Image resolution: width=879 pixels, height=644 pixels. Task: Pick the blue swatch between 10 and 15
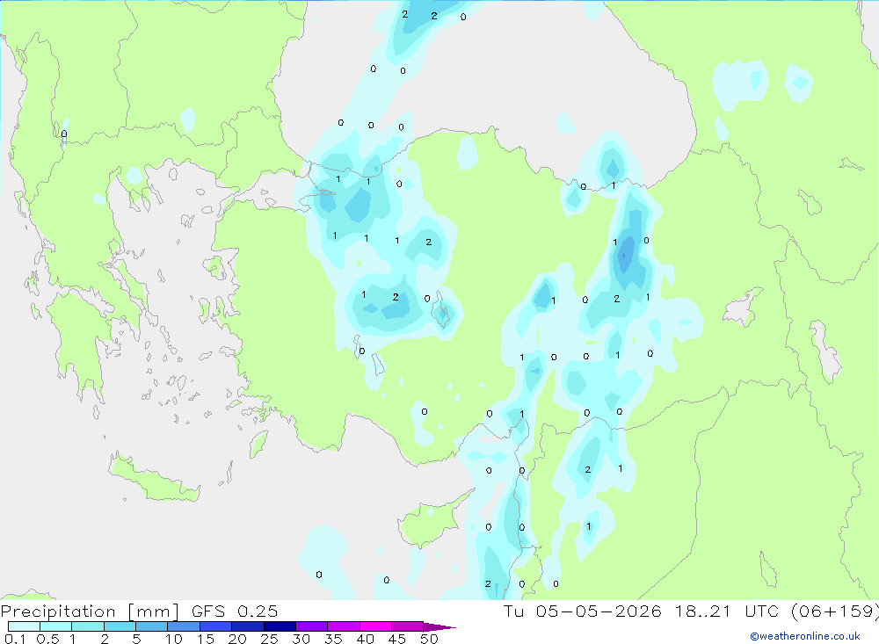(184, 626)
